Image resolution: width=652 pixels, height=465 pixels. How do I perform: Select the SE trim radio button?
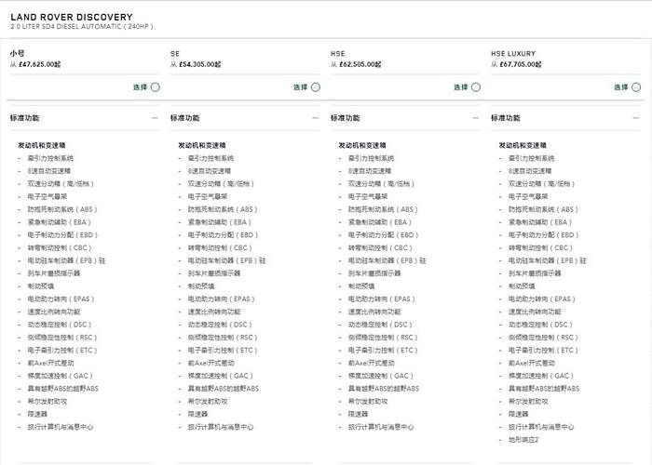(316, 87)
